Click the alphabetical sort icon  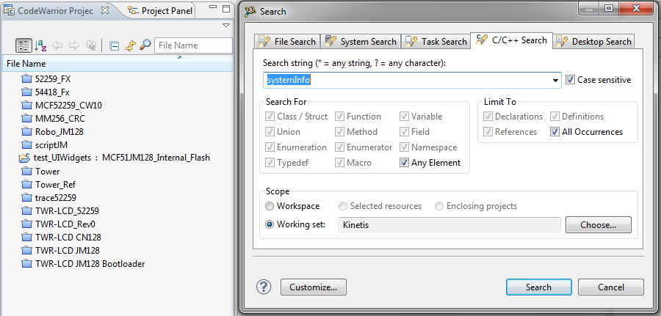tap(41, 45)
